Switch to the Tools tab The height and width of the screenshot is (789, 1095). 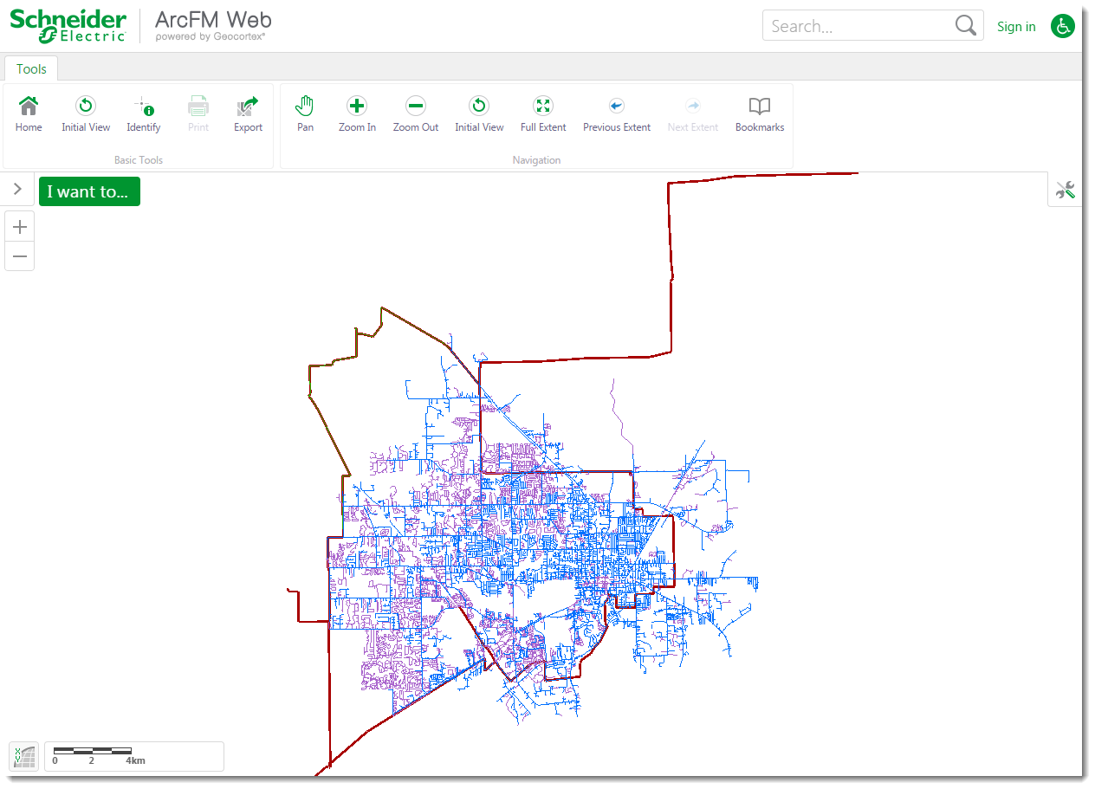click(31, 68)
